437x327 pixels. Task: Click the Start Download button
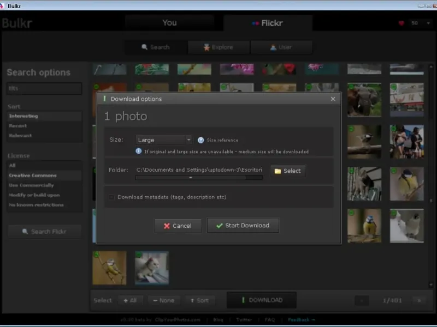tap(243, 225)
